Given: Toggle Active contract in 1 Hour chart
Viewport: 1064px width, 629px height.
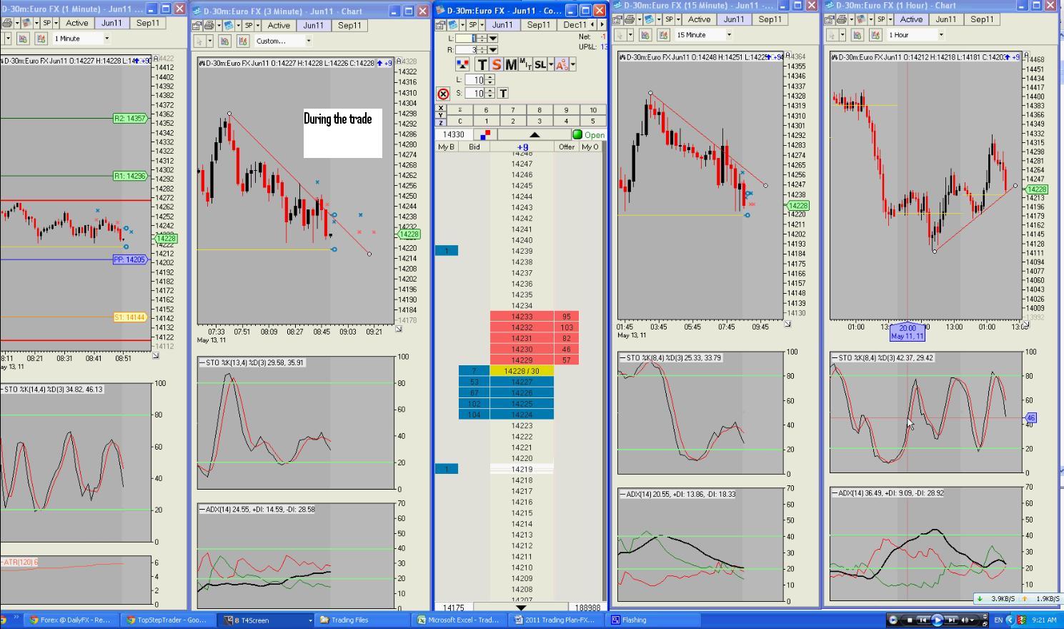Looking at the screenshot, I should 911,19.
